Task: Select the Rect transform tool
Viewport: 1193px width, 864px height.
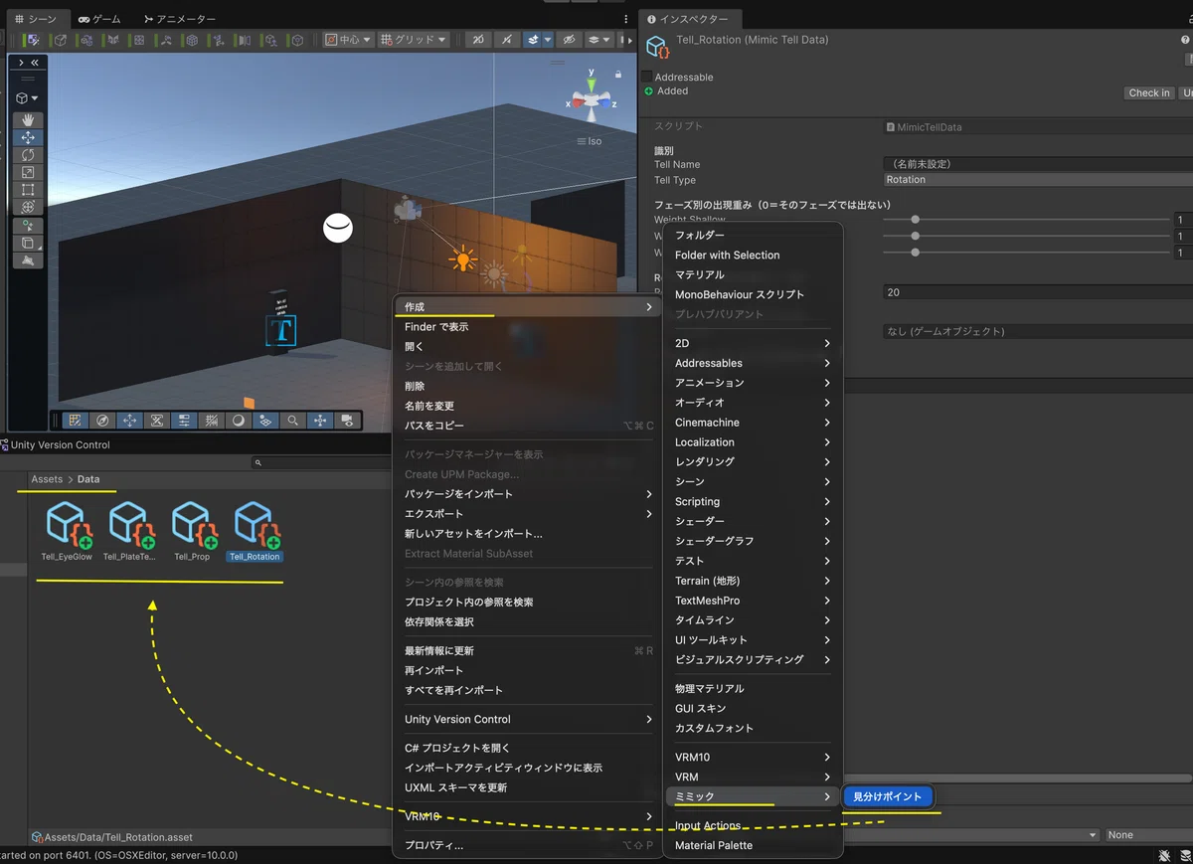Action: [x=28, y=189]
